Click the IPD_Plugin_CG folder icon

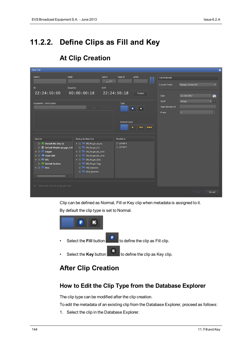83,148
